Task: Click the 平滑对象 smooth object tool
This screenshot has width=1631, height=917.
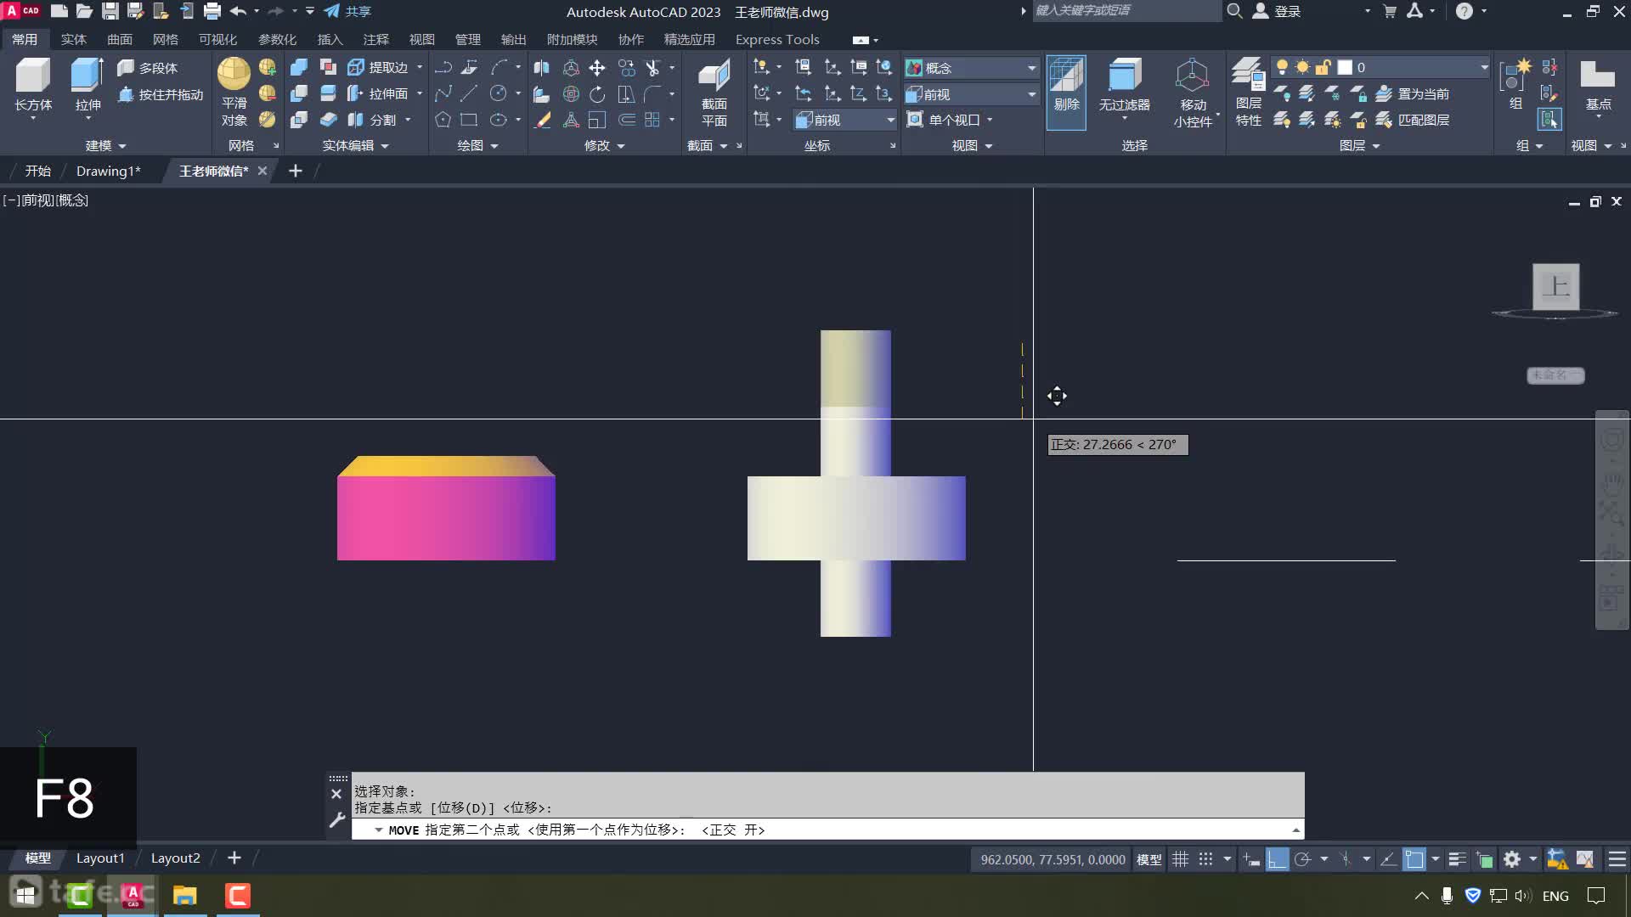Action: 234,92
